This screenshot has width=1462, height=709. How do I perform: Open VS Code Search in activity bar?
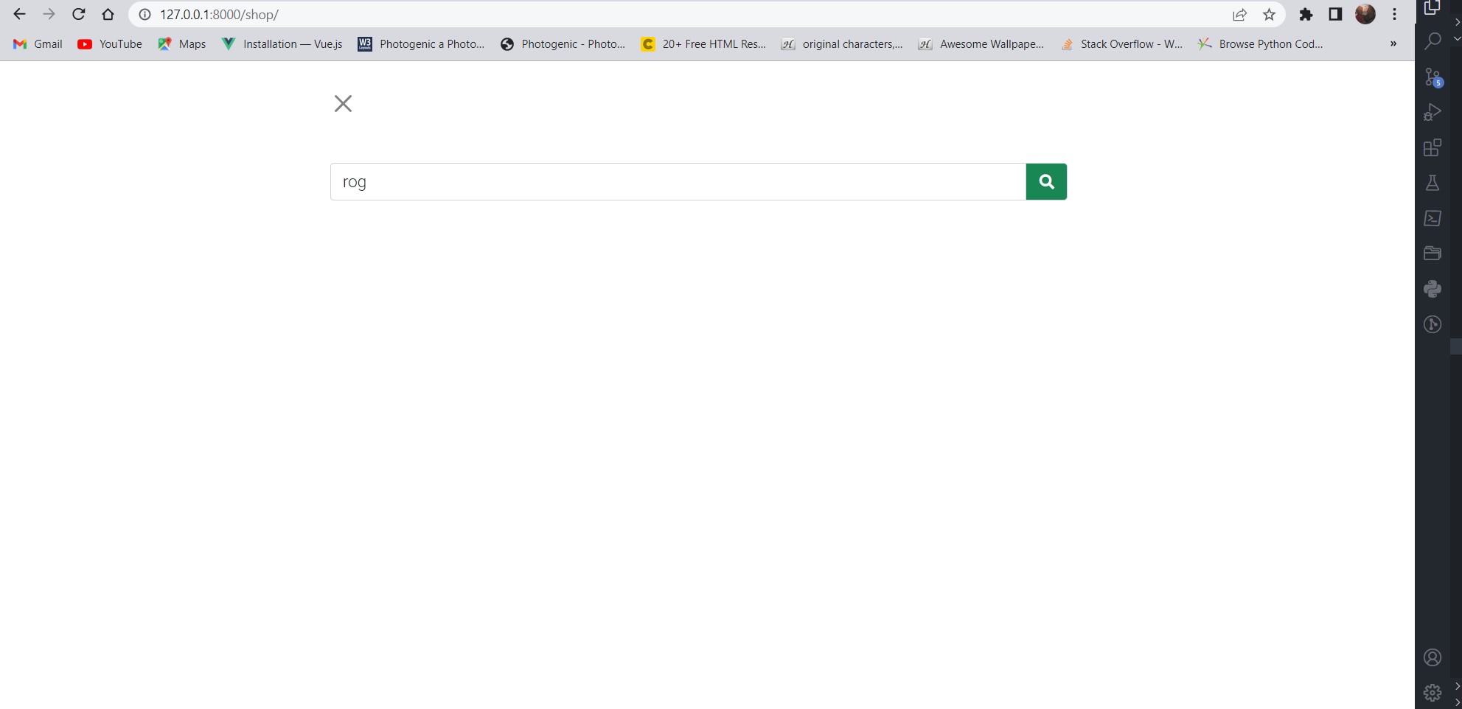[x=1433, y=41]
